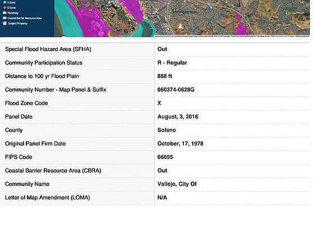This screenshot has width=323, height=242.
Task: Select the Panel Date value August, 3, 2016
Action: (178, 117)
